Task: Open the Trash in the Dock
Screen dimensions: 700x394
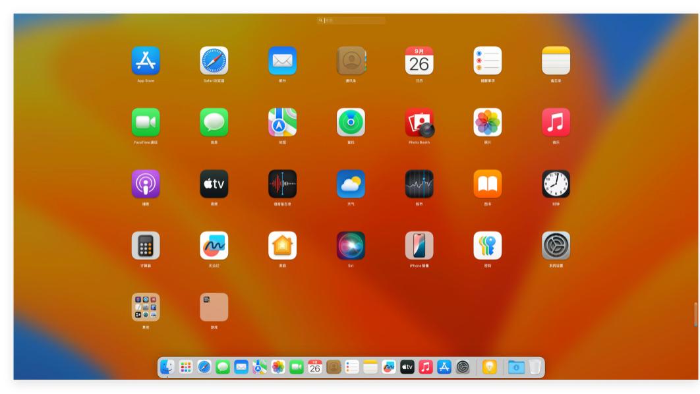Action: pos(535,367)
